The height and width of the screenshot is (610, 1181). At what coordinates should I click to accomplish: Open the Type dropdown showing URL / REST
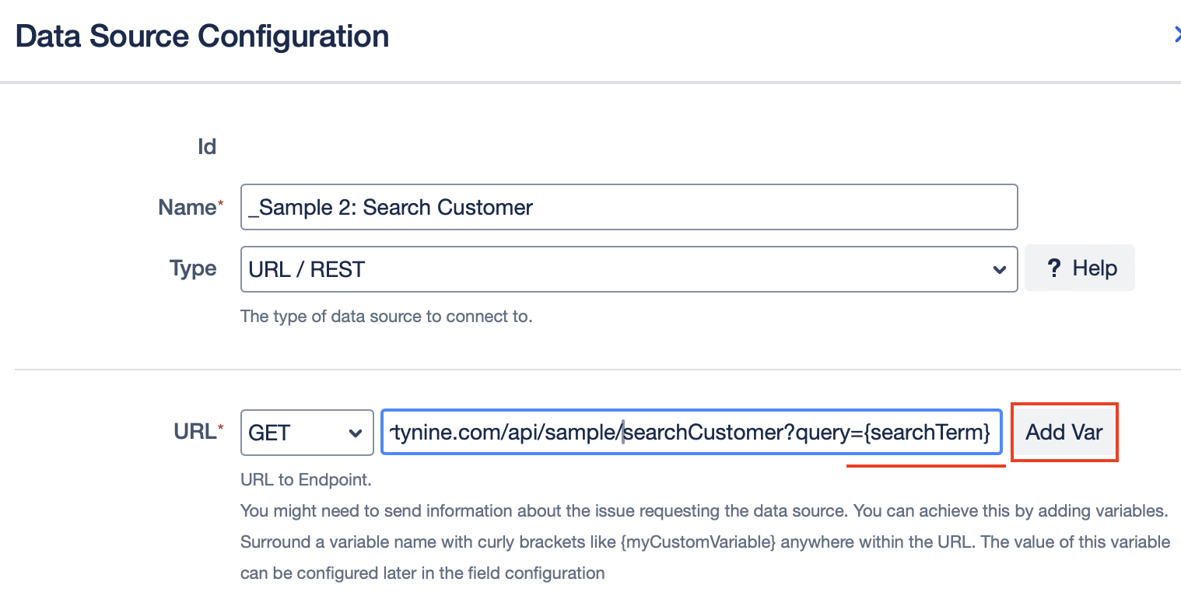pyautogui.click(x=629, y=268)
